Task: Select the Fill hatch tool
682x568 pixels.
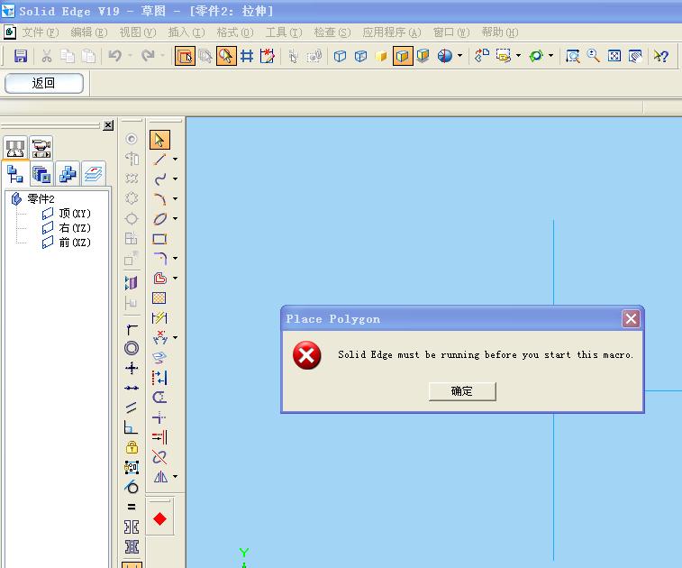Action: point(159,298)
